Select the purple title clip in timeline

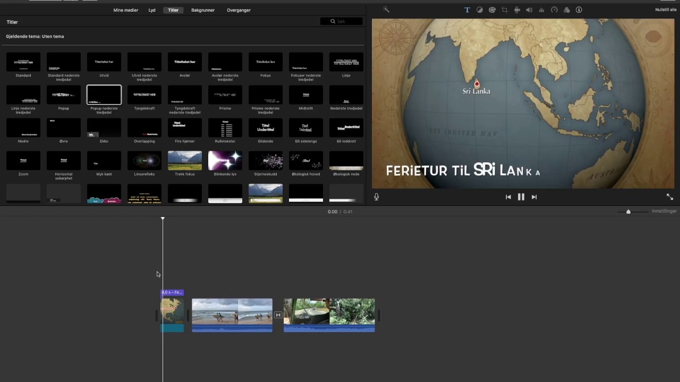tap(172, 292)
